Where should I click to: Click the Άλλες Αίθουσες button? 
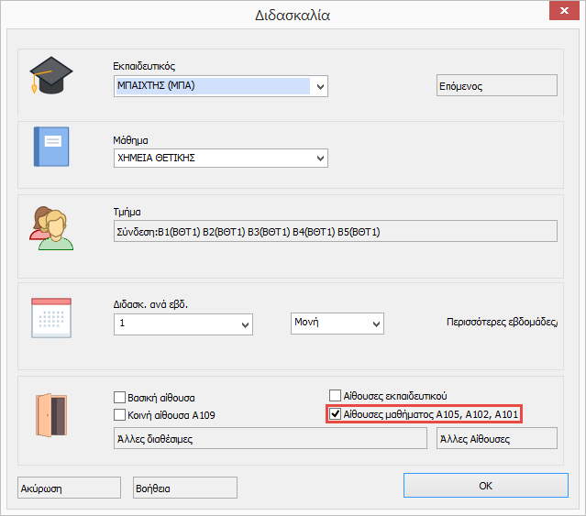(496, 439)
